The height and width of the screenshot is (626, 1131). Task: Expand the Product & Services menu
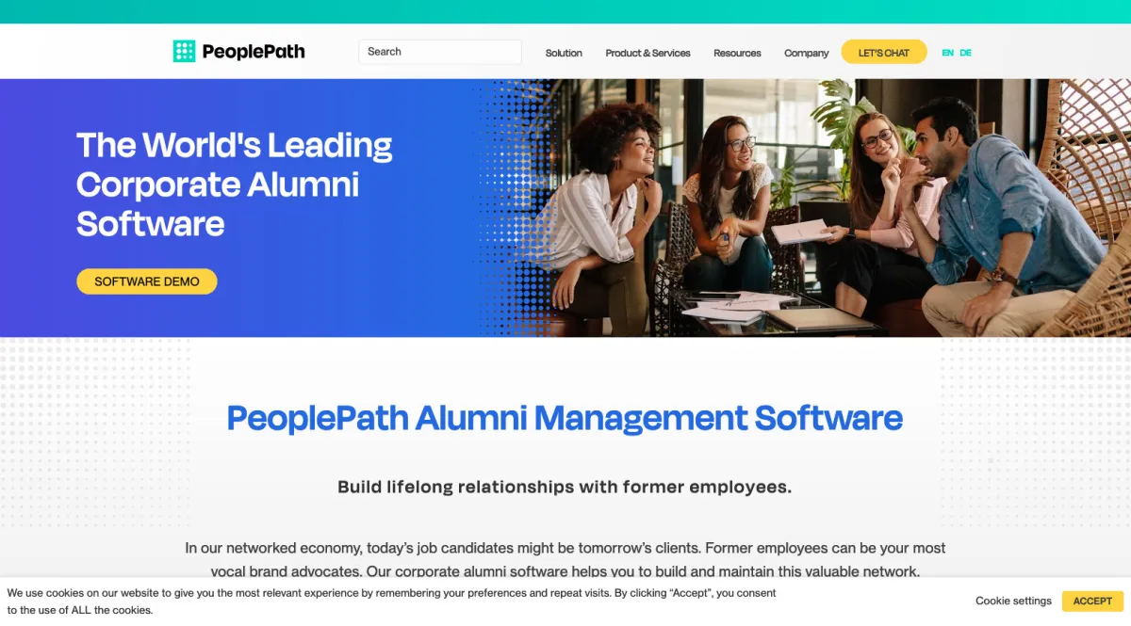tap(647, 53)
